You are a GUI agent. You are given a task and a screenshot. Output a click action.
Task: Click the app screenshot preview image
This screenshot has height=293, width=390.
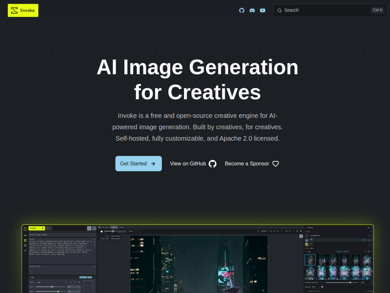(x=198, y=259)
